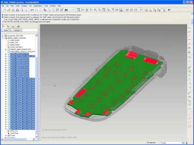Viewport: 194px width, 145px height.
Task: Select Wireframe display mode icon
Action: [x=127, y=10]
